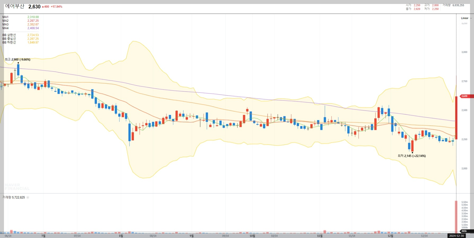Click the 2,750 price axis label
This screenshot has width=474, height=238.
coord(464,81)
